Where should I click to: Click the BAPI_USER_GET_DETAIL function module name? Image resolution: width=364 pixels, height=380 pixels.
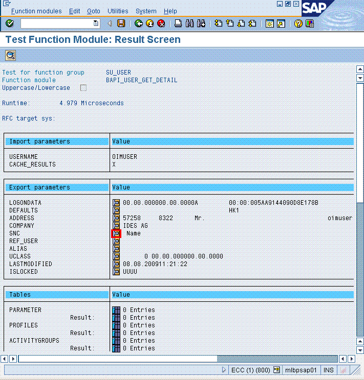142,80
